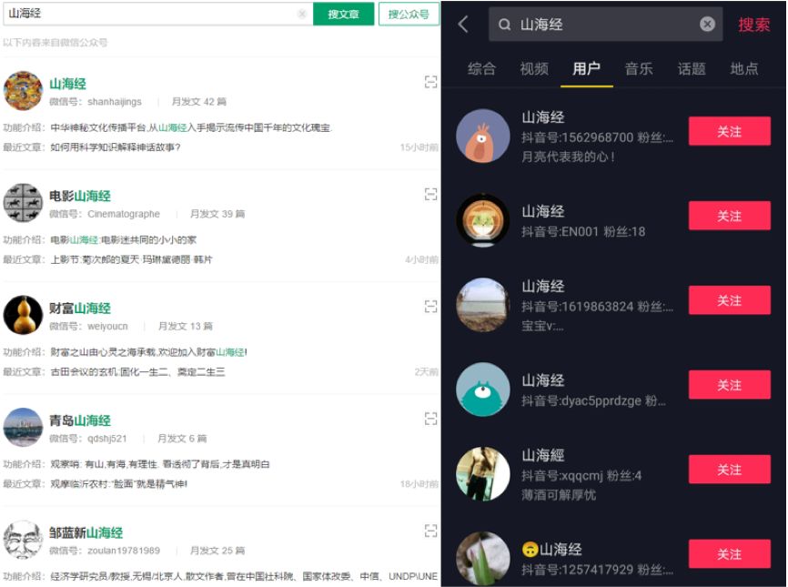
Task: Switch to the 音乐 tab
Action: [x=640, y=68]
